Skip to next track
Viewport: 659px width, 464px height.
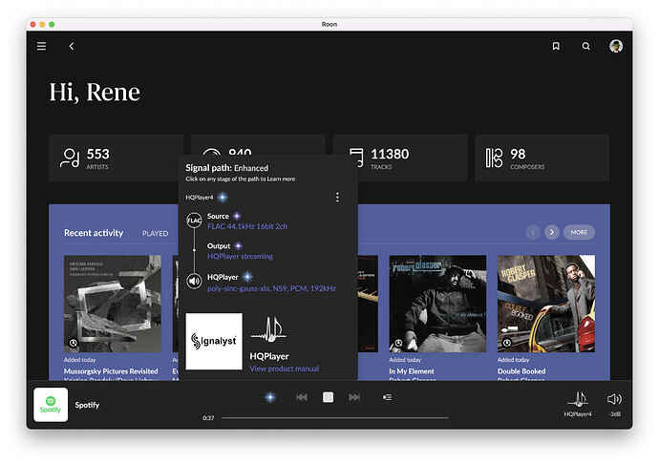[x=354, y=397]
